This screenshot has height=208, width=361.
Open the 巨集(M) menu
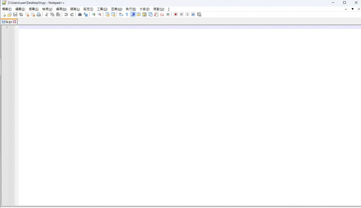[x=117, y=9]
